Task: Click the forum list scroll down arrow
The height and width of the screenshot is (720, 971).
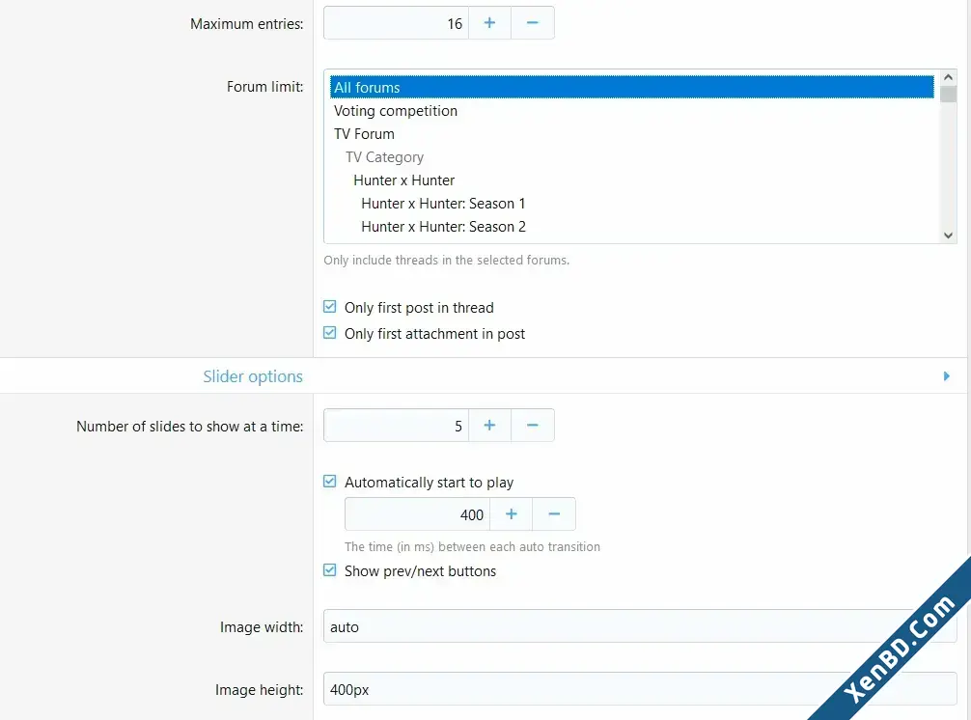Action: click(948, 235)
